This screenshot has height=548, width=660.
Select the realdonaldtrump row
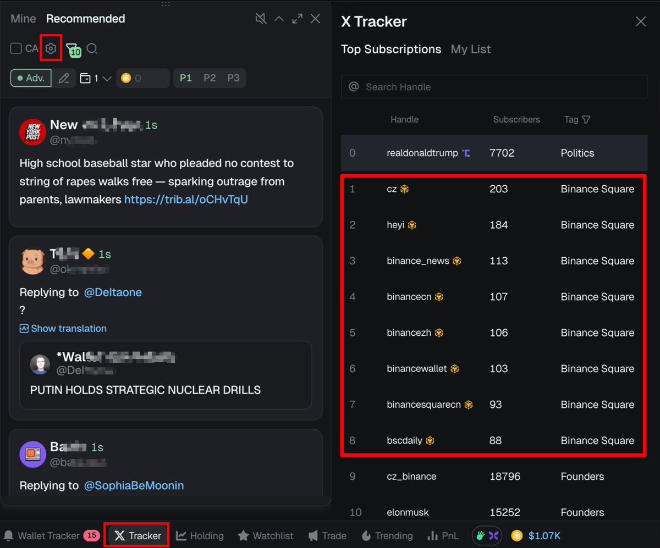click(x=494, y=153)
